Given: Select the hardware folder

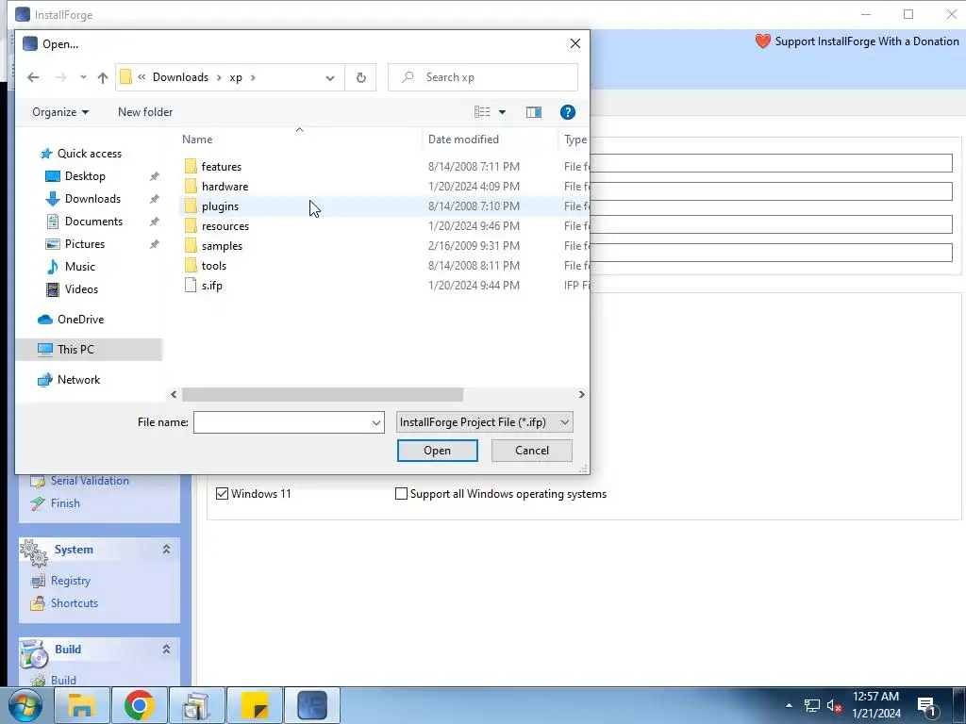Looking at the screenshot, I should [x=225, y=187].
